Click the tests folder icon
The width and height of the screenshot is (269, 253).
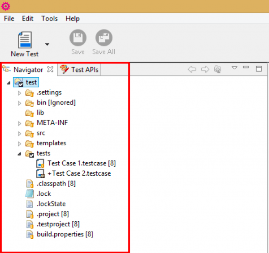30,154
